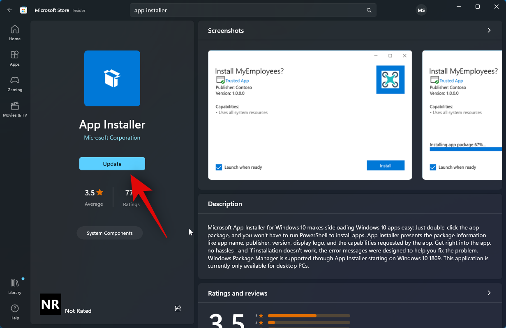Screen dimensions: 506x328
Task: Open the Gaming section in sidebar
Action: tap(15, 84)
